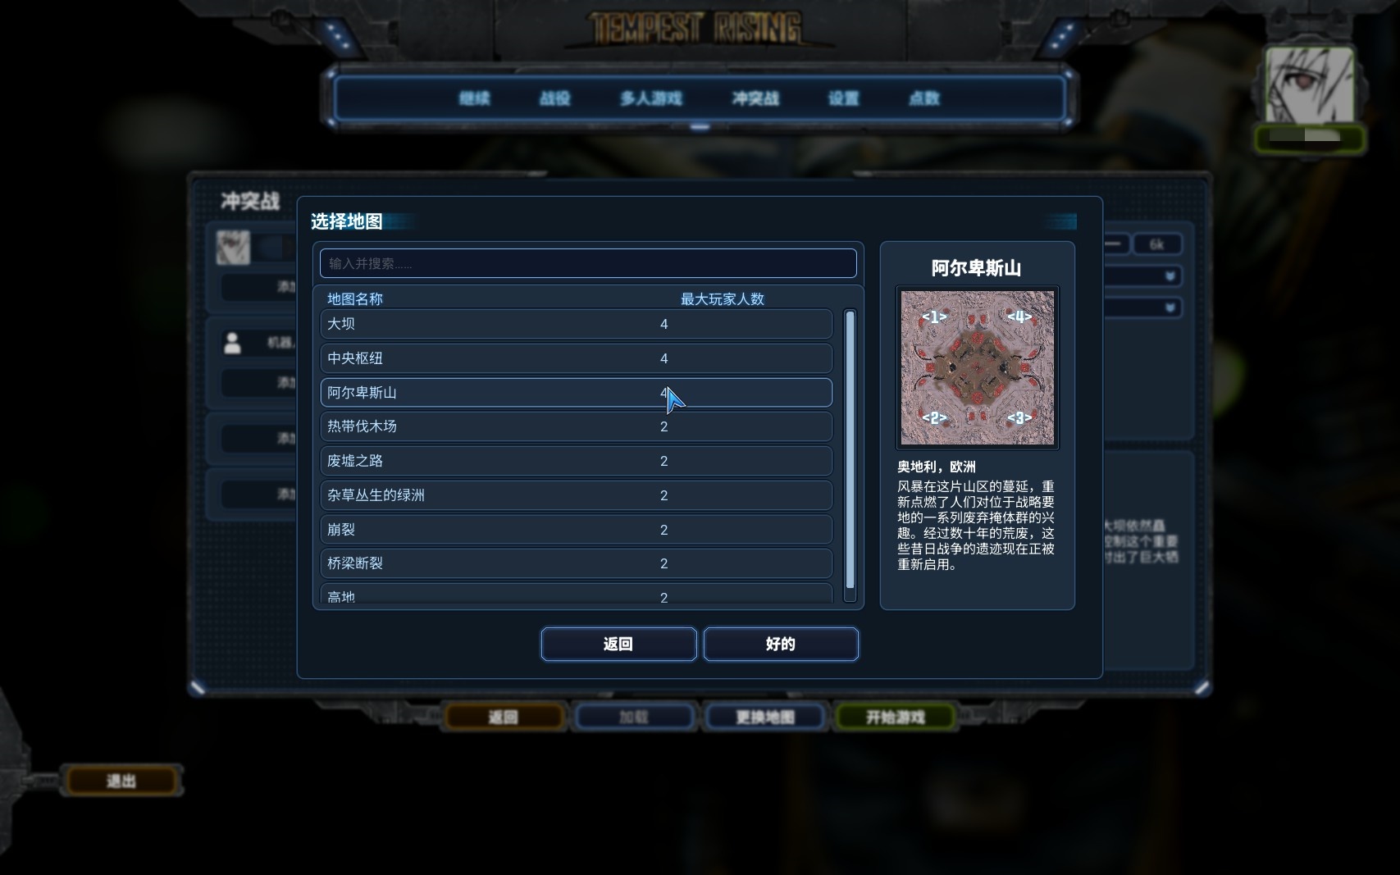1400x875 pixels.
Task: Click start position marker <1> on map
Action: [x=934, y=317]
